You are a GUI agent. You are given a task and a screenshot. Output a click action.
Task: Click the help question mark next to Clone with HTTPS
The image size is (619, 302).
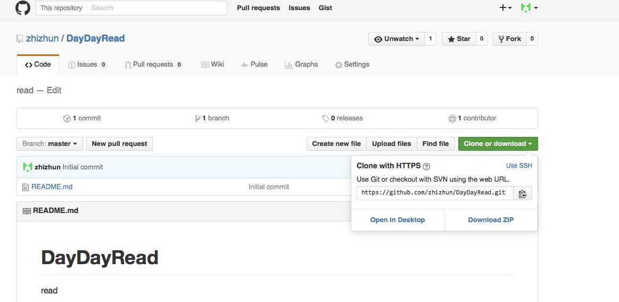(426, 167)
